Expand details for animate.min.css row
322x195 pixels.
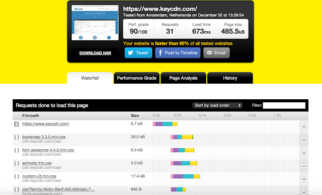304,166
